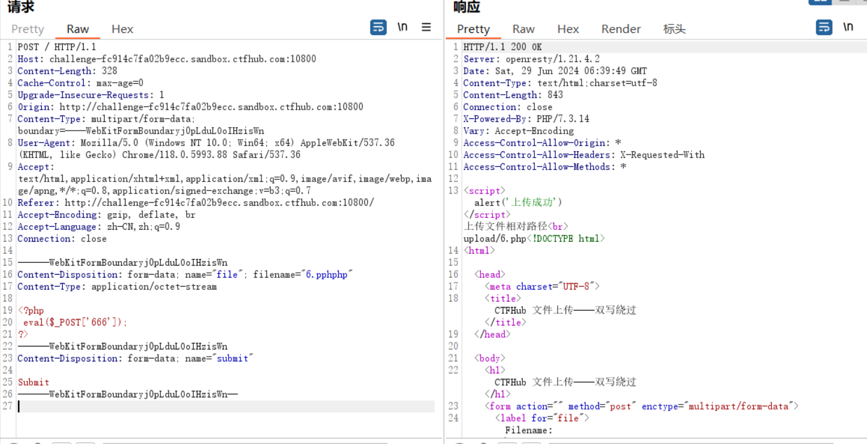Switch to the 标头 tab in response

pyautogui.click(x=674, y=29)
